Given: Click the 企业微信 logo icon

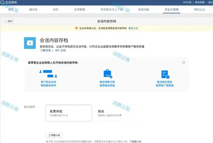Looking at the screenshot, I should tap(3, 2).
